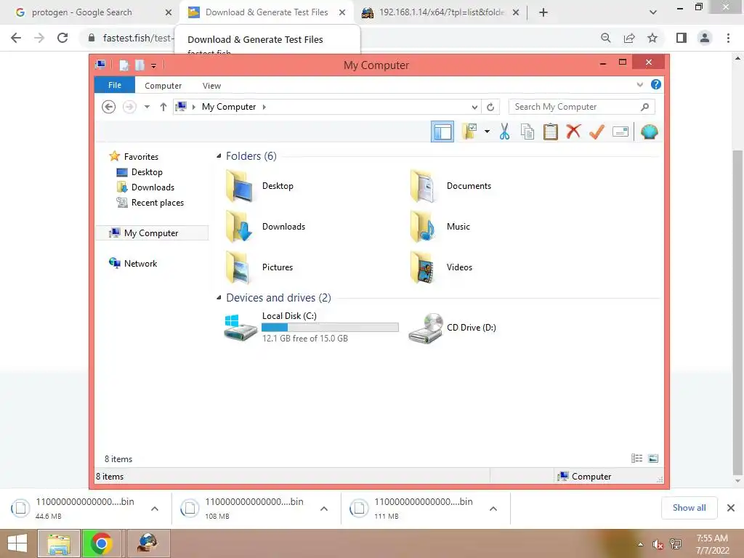Viewport: 744px width, 558px height.
Task: Open the Videos folder
Action: (x=441, y=267)
